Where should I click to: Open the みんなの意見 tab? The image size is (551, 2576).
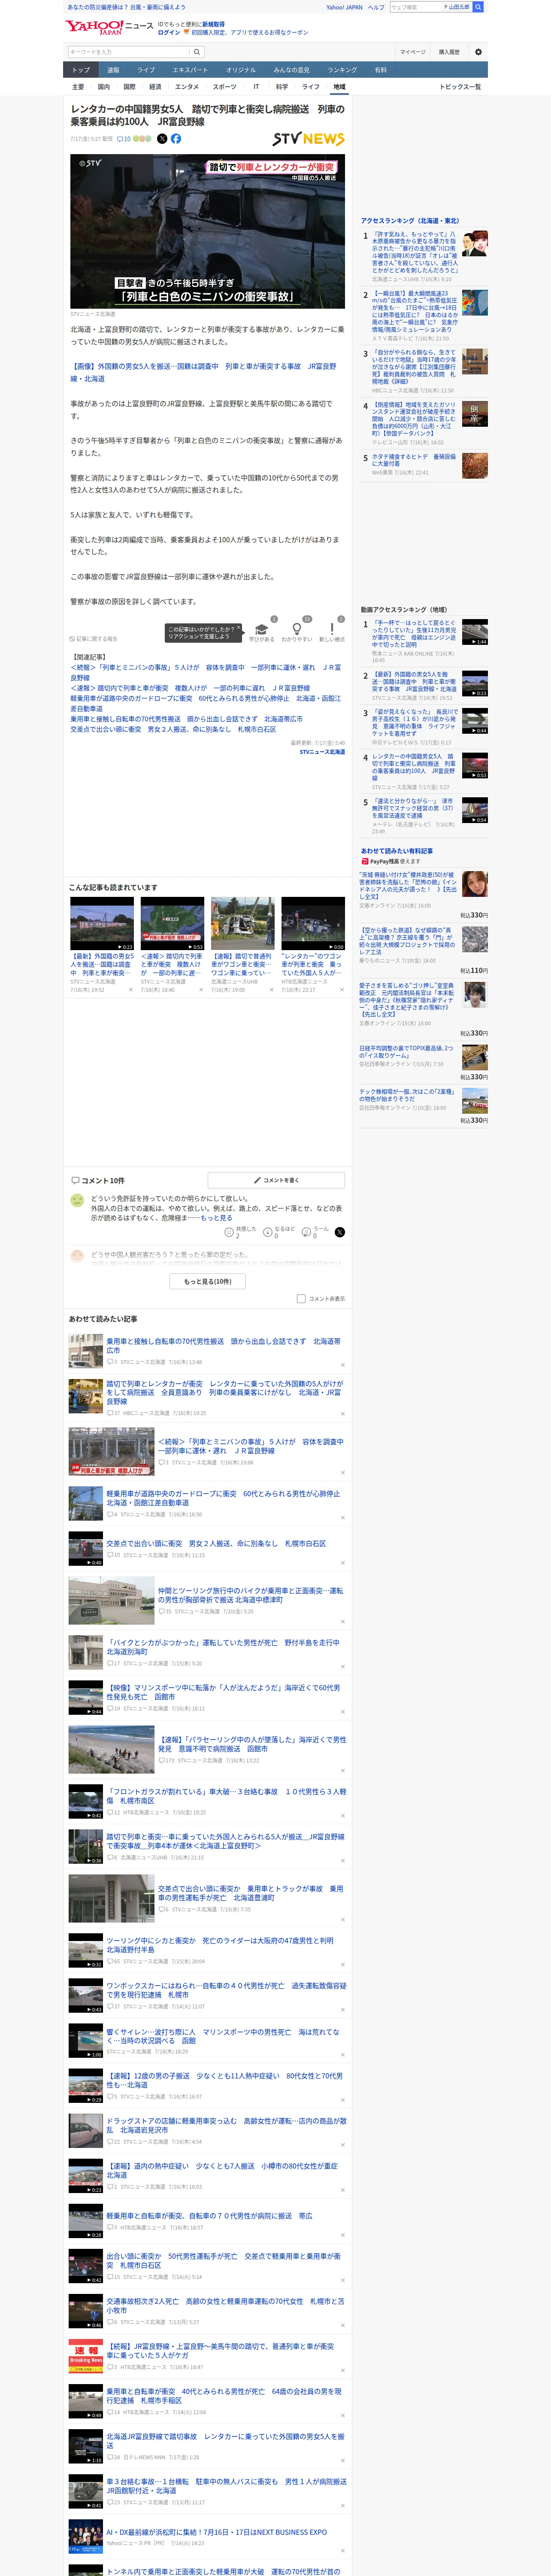tap(292, 70)
